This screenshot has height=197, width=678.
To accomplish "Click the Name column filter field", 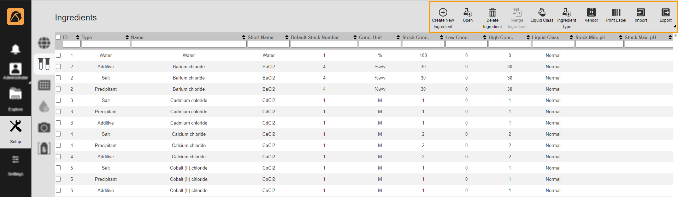I will tap(188, 44).
